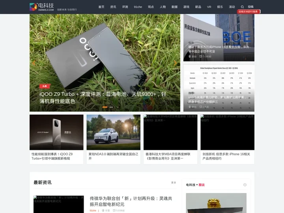The width and height of the screenshot is (284, 213).
Task: Open the 电科技 site logo
Action: point(42,7)
